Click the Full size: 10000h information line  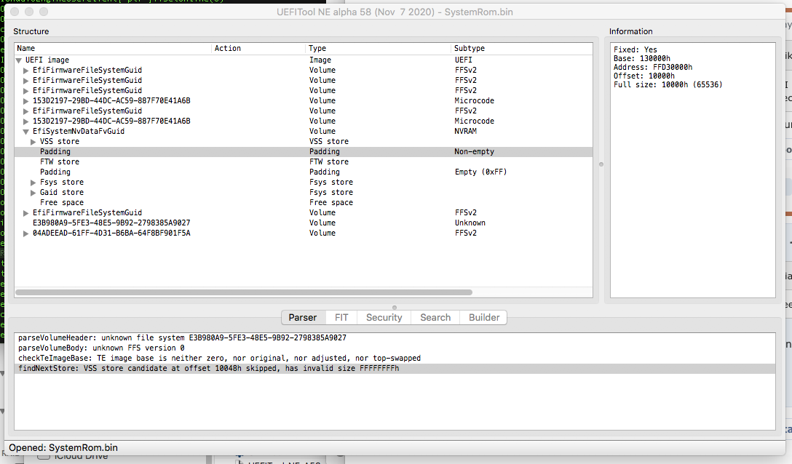(668, 85)
